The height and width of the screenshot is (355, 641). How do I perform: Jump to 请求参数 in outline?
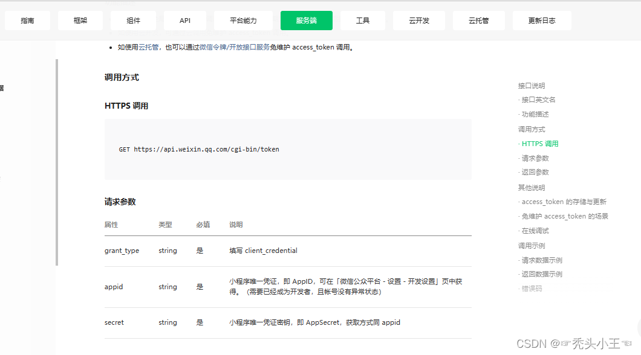[535, 158]
